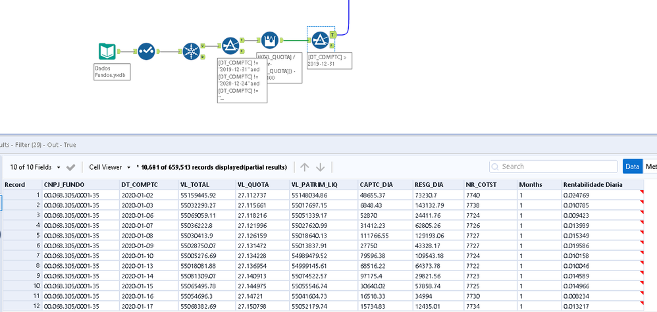Click the Months column header
This screenshot has height=312, width=657.
point(540,185)
